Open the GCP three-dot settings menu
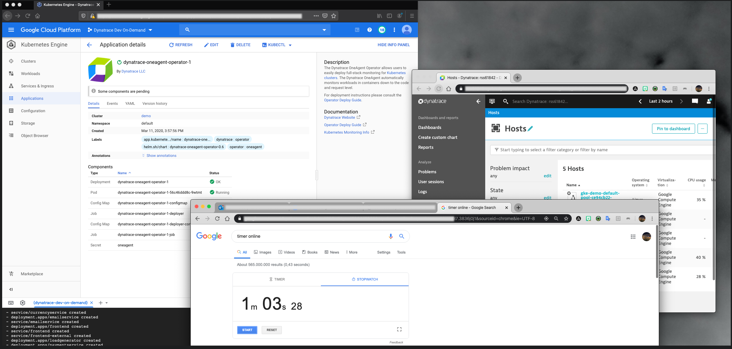The height and width of the screenshot is (349, 732). point(394,30)
